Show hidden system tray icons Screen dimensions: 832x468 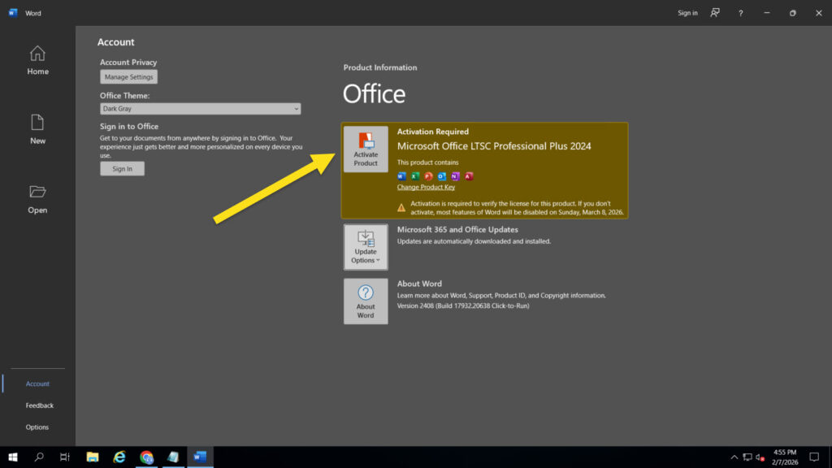tap(734, 457)
